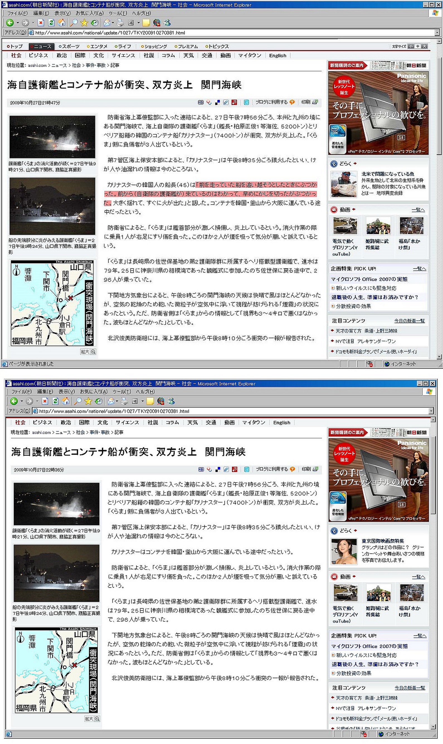Open the お気に入り(A) menu in the upper window

89,13
